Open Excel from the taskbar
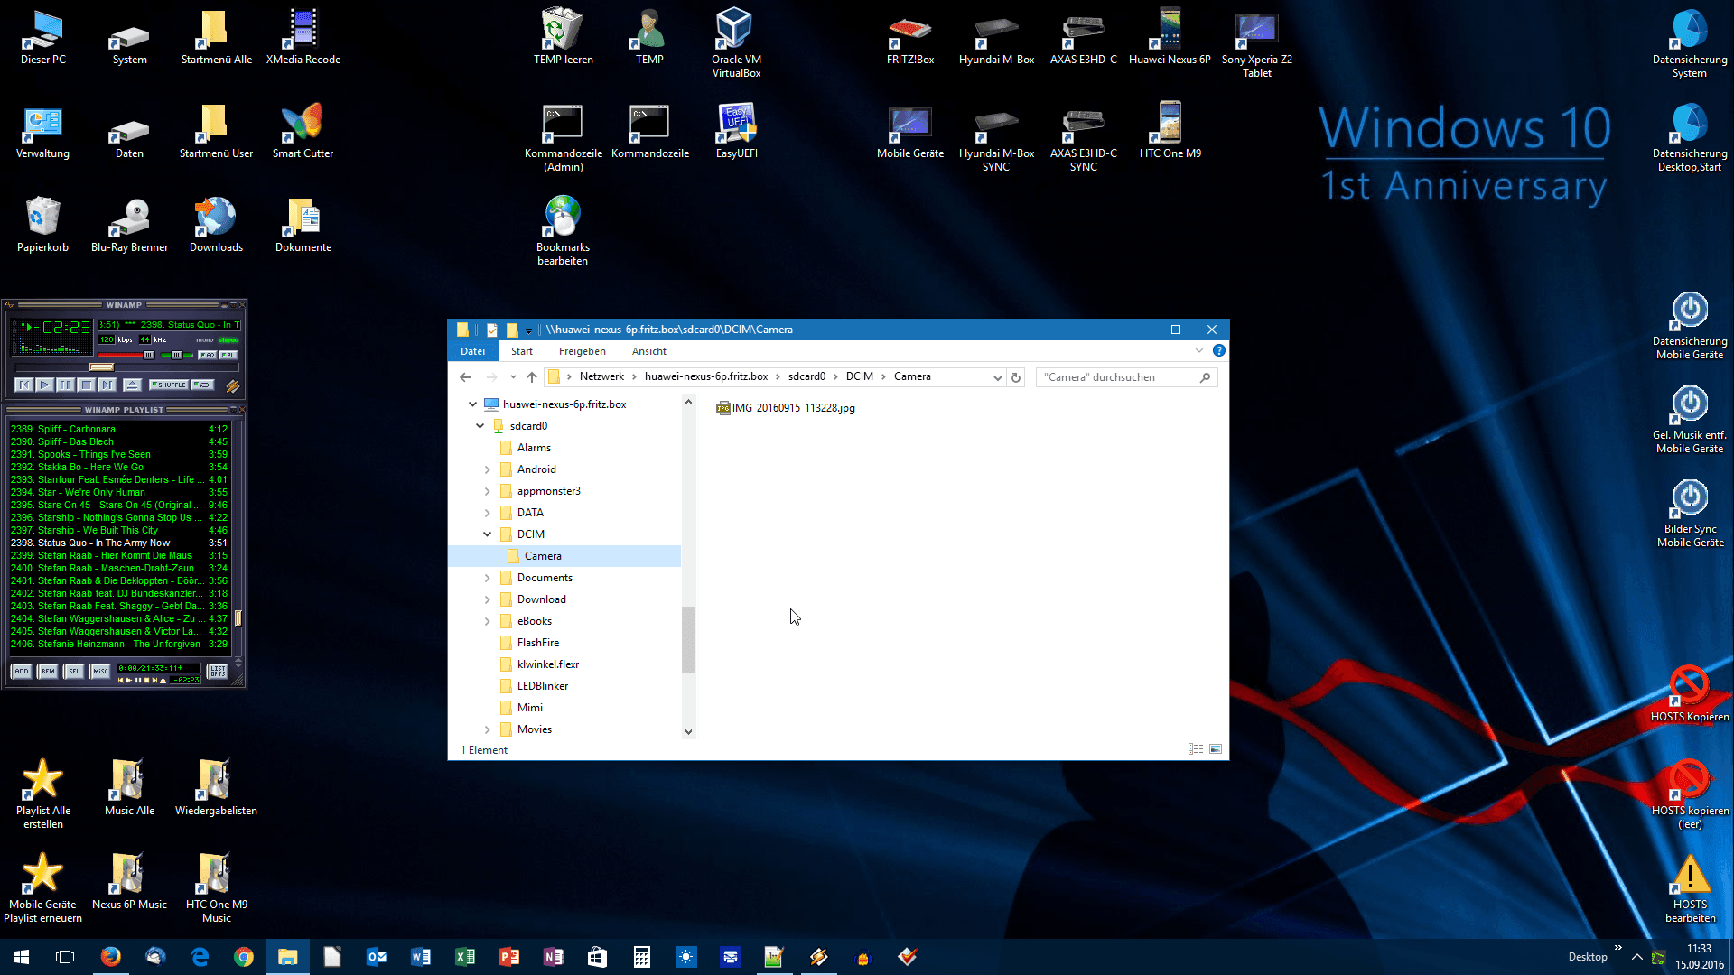 coord(465,957)
